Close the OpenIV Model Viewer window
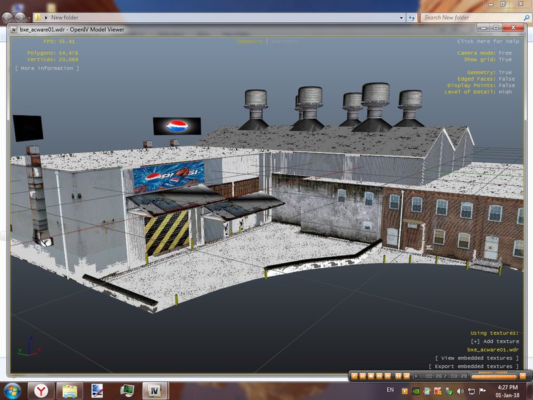Image resolution: width=533 pixels, height=400 pixels. click(x=513, y=27)
